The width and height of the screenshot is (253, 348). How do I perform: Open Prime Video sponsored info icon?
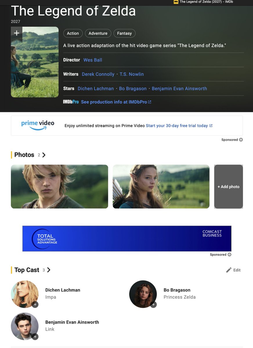coord(241,140)
